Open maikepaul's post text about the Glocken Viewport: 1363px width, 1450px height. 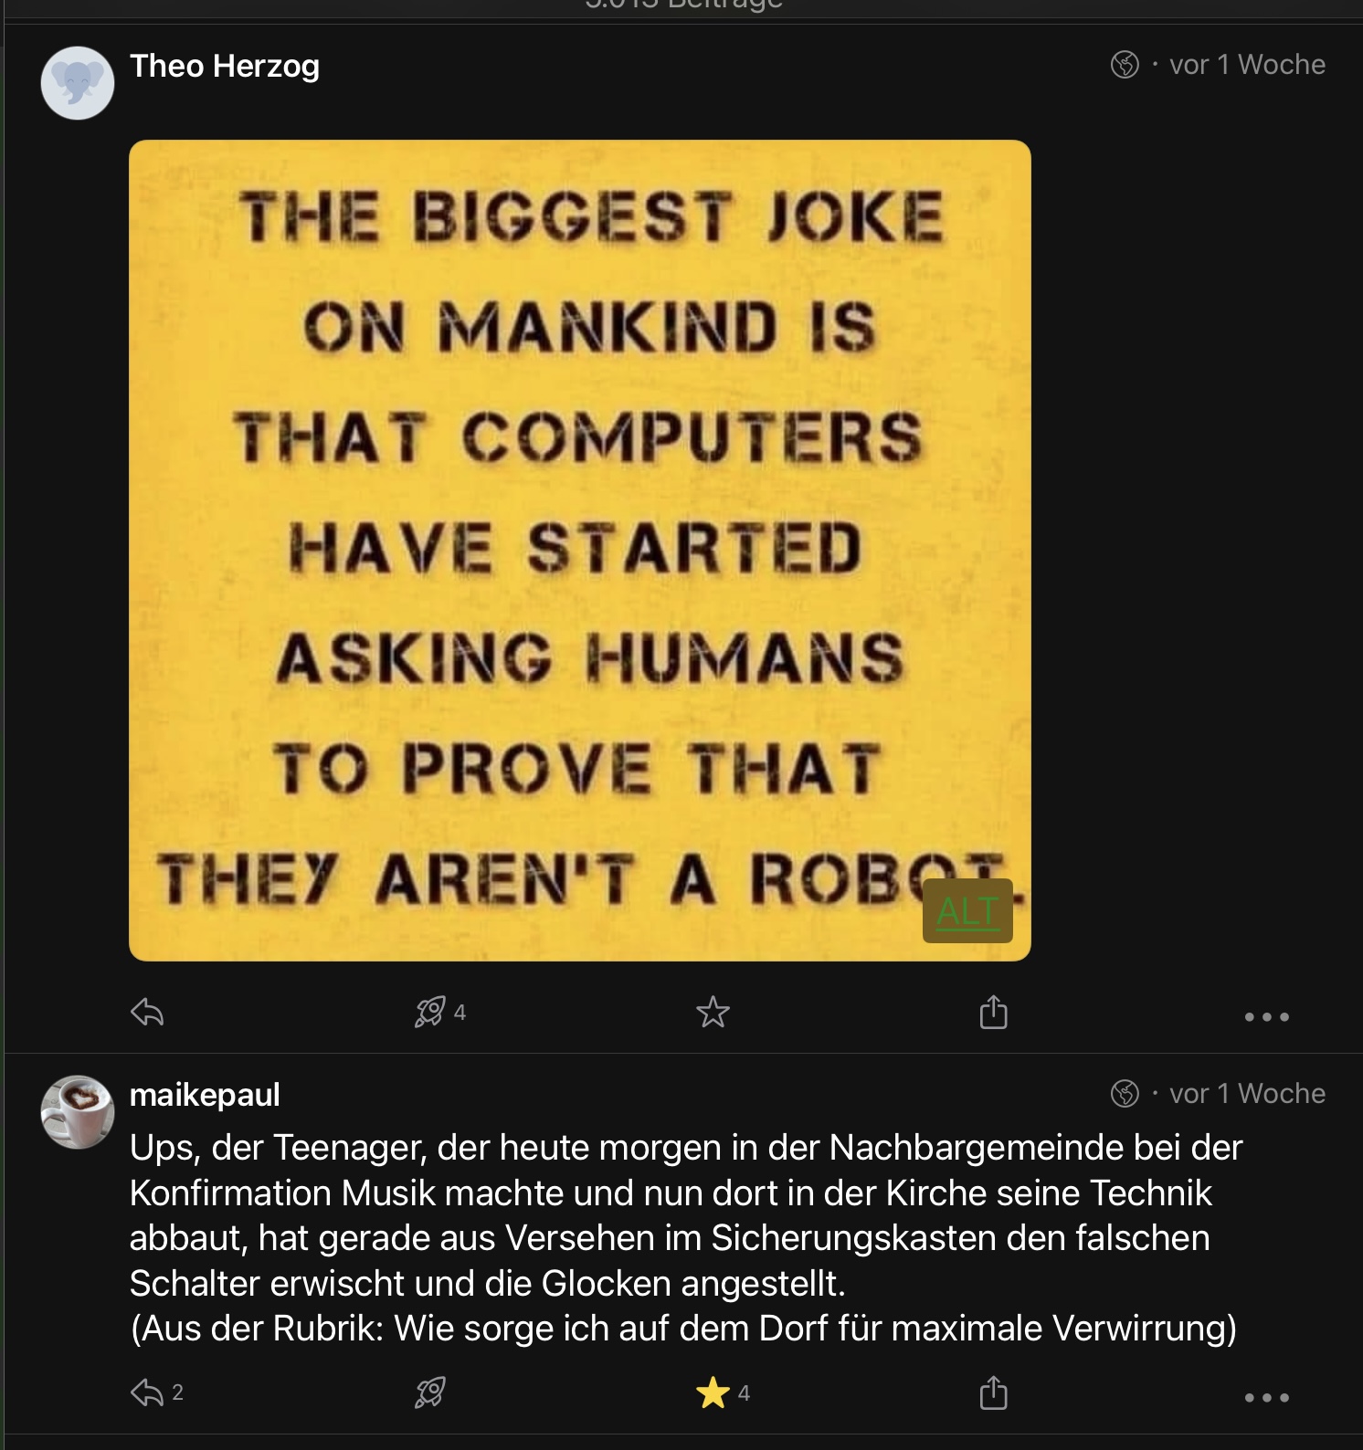click(x=683, y=1237)
